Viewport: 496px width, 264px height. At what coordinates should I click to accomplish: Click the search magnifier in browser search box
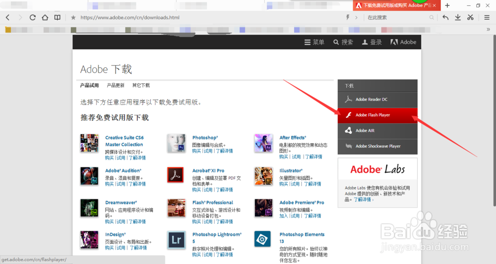pyautogui.click(x=432, y=18)
